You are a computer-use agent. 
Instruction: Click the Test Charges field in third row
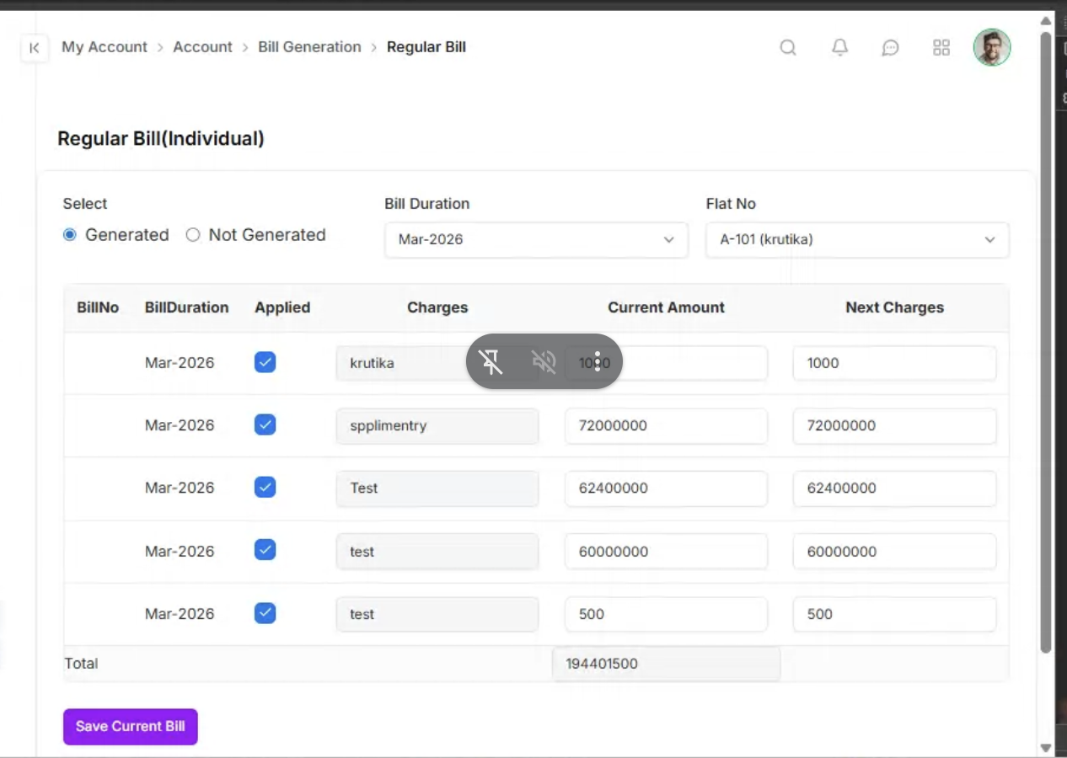(x=437, y=488)
